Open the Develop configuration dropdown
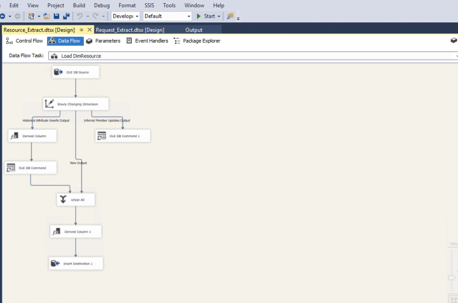458x303 pixels. 125,16
